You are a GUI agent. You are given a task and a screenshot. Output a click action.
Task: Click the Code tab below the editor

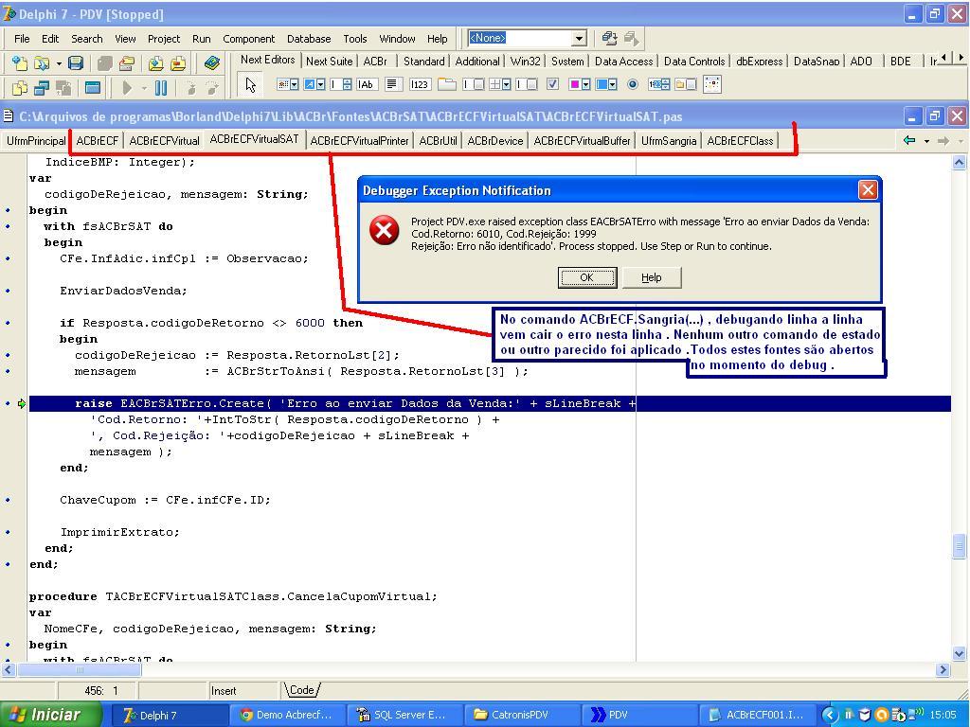[x=302, y=690]
